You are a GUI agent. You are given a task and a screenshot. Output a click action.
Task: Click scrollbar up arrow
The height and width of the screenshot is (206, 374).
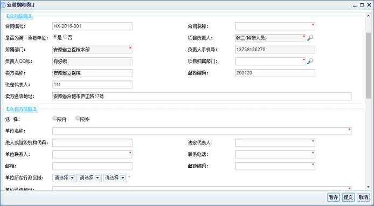(369, 16)
